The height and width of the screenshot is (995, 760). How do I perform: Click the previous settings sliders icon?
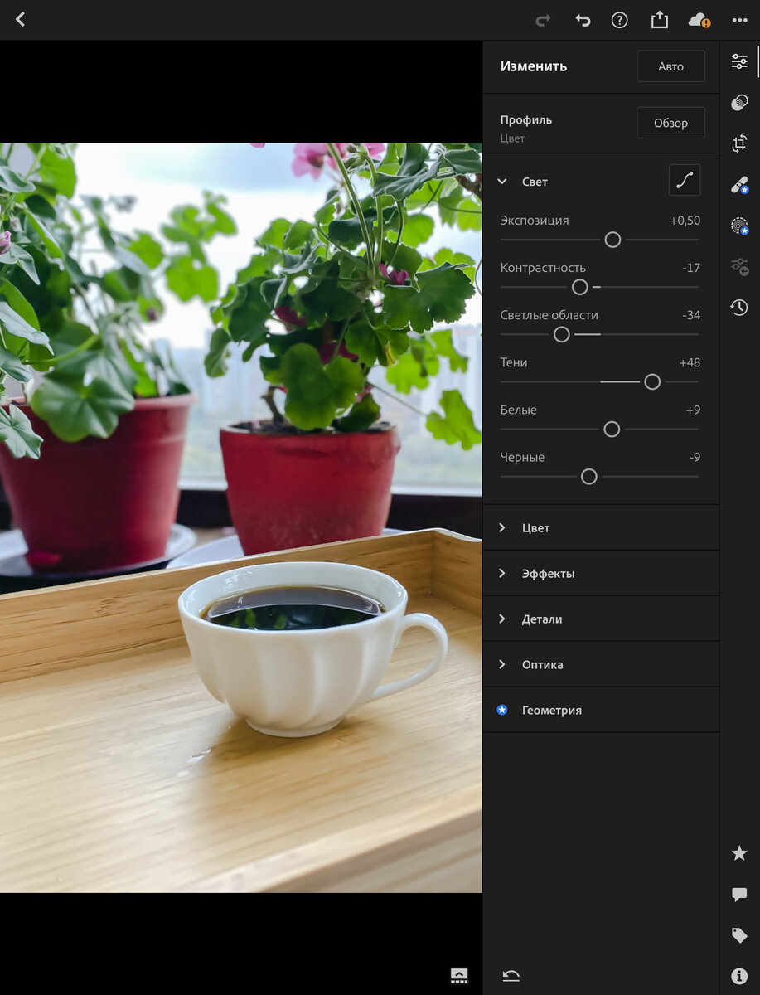click(x=739, y=266)
